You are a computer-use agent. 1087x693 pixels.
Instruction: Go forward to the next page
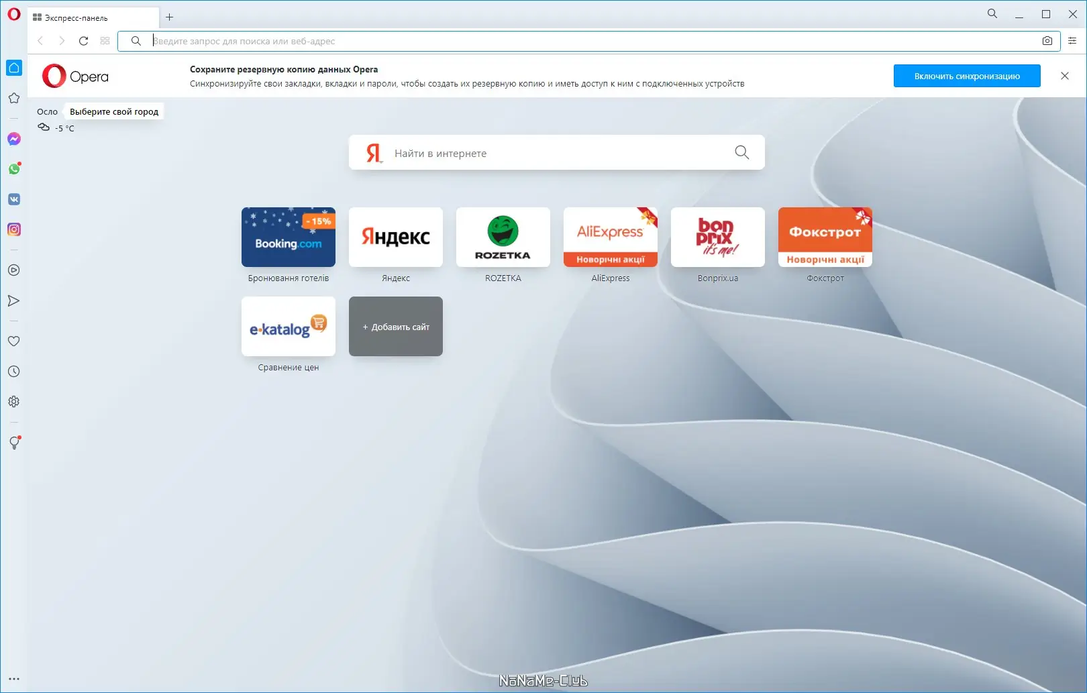click(62, 41)
